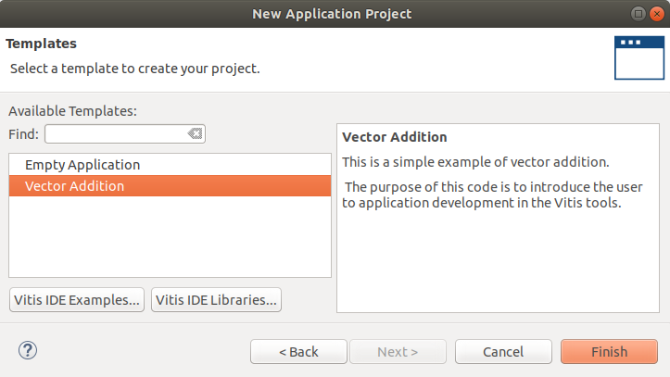Click the Vector Addition description heading
The height and width of the screenshot is (377, 670).
coord(395,137)
